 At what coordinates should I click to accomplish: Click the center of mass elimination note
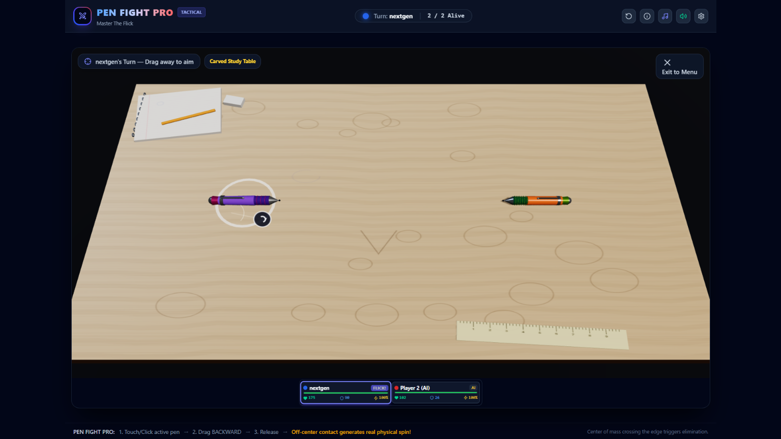point(648,432)
